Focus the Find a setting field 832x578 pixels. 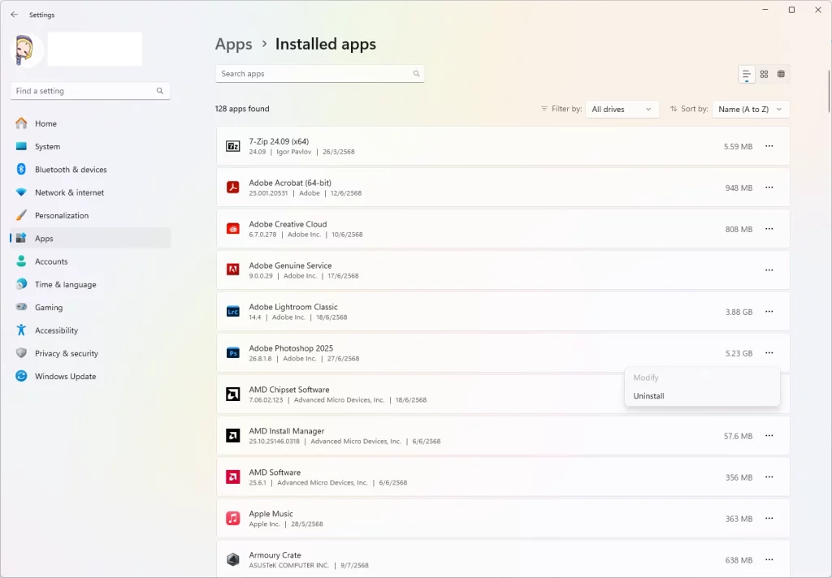click(90, 91)
